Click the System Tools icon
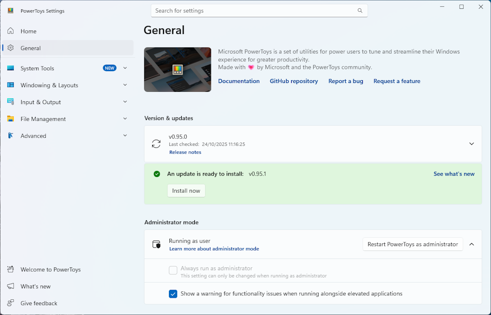 [10, 68]
